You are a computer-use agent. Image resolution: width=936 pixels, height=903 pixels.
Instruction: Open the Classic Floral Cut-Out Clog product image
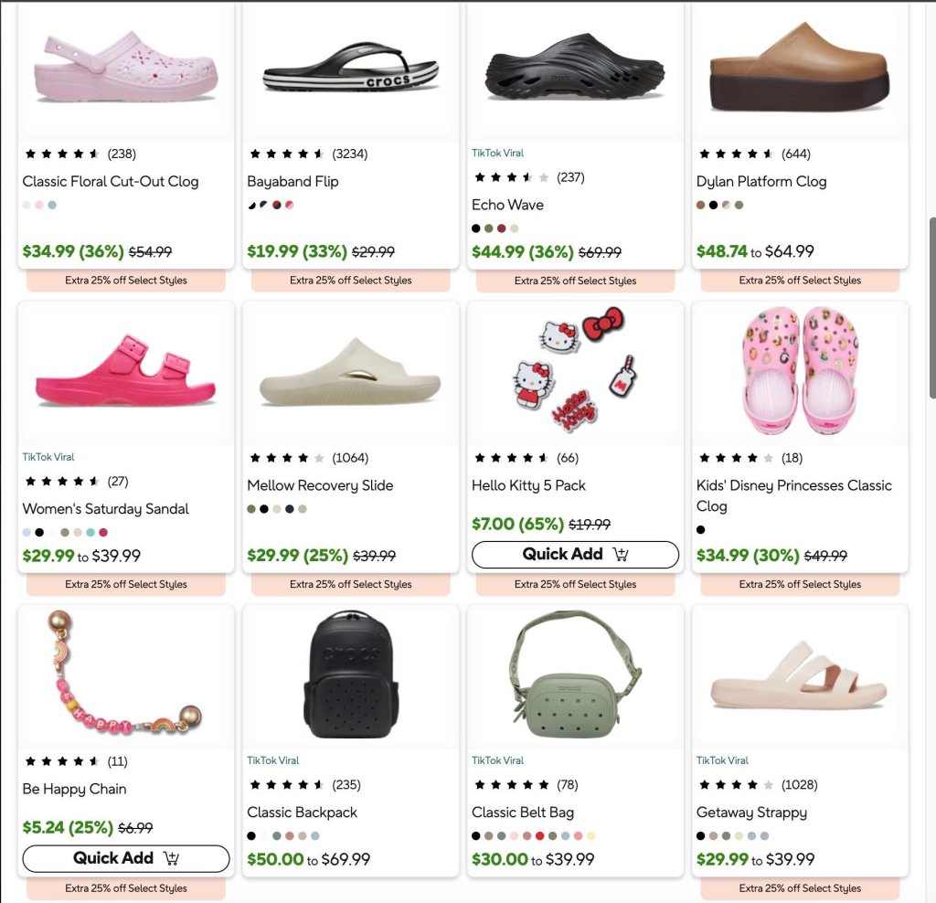pyautogui.click(x=126, y=71)
